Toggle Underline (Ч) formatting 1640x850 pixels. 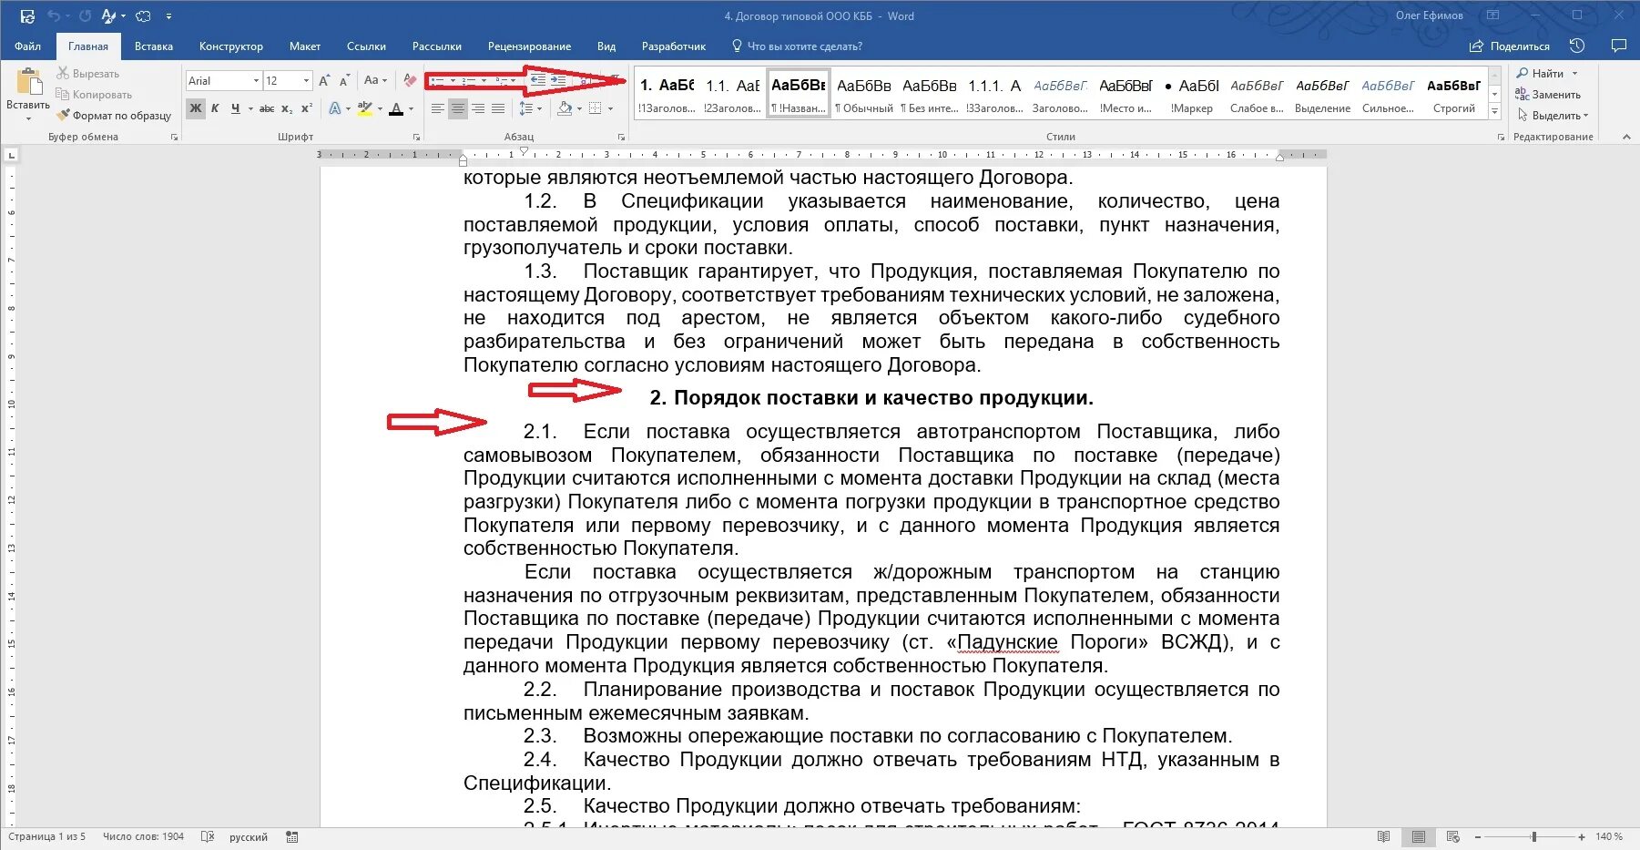(x=236, y=108)
